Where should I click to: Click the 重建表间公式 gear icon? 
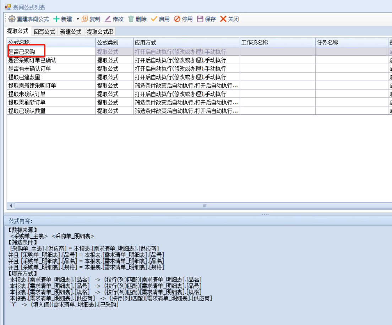12,19
